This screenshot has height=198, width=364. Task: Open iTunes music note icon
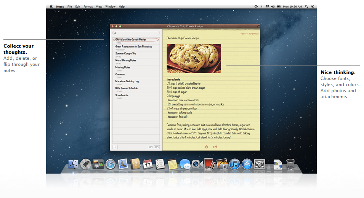(234, 164)
